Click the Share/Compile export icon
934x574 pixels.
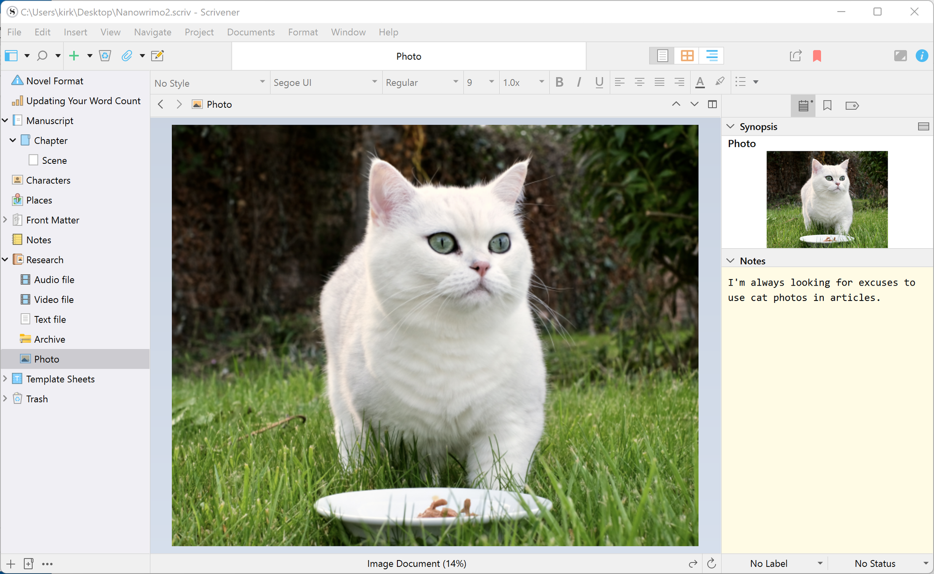[x=795, y=56]
